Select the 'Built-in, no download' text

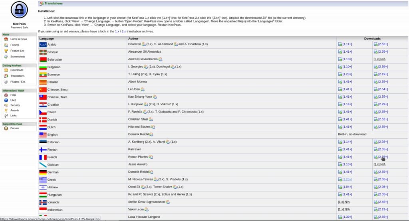[352, 134]
